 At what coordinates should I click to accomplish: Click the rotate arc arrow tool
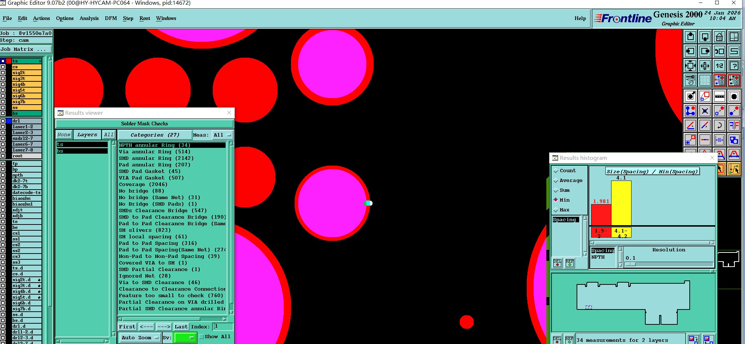coord(720,125)
